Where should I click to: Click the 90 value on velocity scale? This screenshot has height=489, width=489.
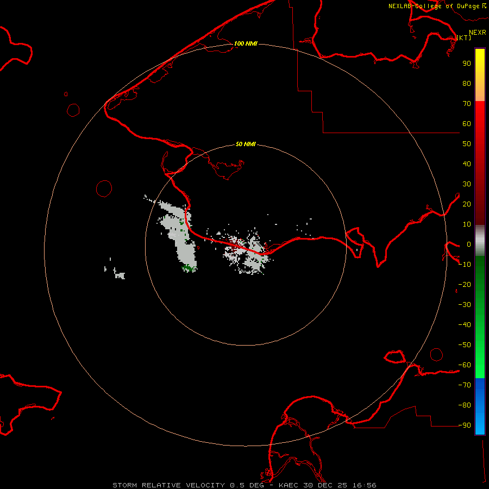[x=467, y=64]
